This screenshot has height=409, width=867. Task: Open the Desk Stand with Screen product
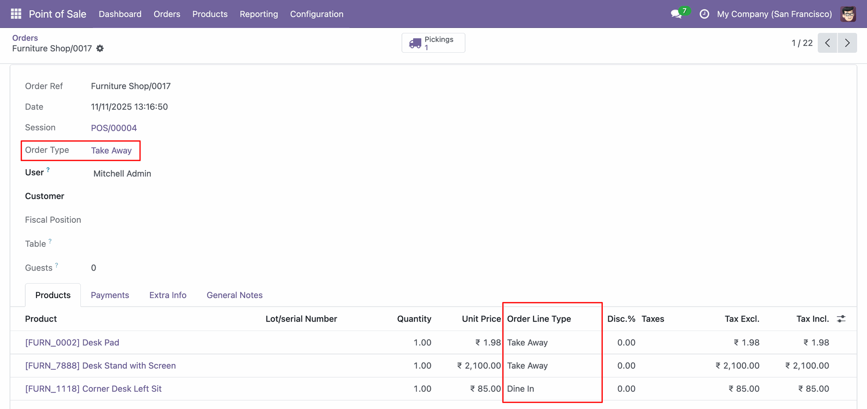point(100,366)
